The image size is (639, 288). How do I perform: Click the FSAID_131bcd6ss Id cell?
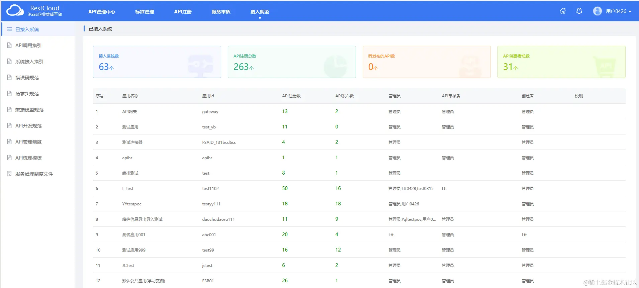coord(219,142)
